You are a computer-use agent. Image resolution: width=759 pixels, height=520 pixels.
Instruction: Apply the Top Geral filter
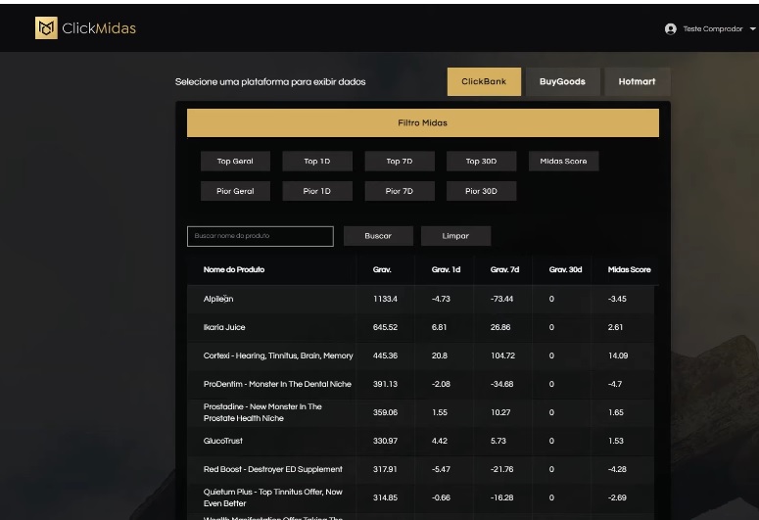coord(235,162)
